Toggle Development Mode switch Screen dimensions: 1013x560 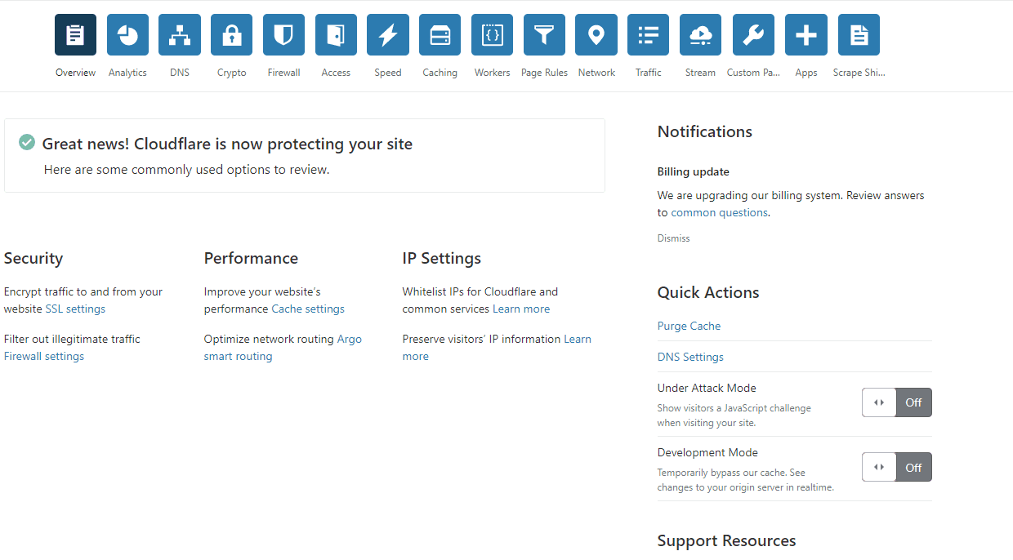coord(897,467)
